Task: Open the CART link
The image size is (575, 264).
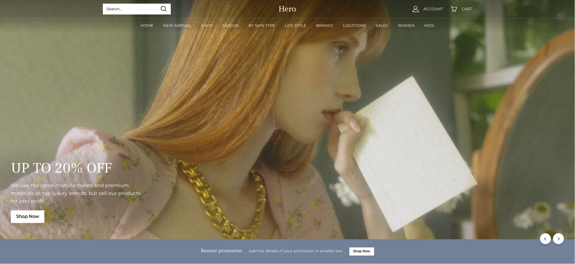Action: coord(467,9)
